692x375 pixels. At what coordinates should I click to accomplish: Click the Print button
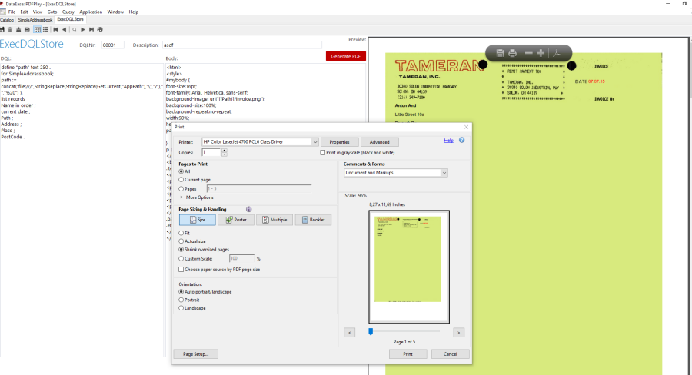408,353
